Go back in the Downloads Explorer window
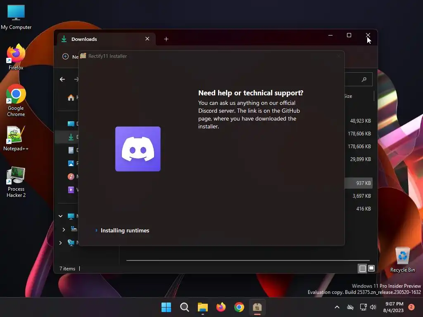 coord(62,79)
